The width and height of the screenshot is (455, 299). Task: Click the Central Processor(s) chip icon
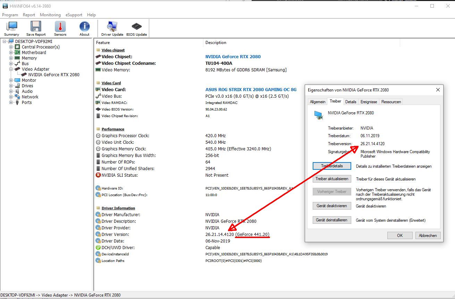coord(17,47)
